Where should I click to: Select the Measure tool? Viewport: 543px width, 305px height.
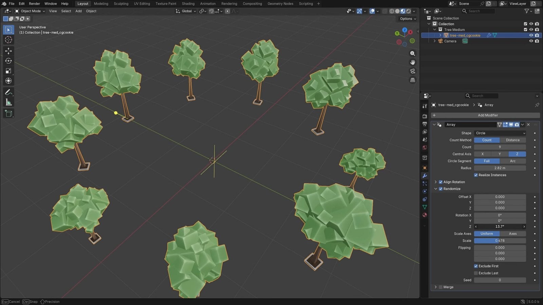(8, 102)
